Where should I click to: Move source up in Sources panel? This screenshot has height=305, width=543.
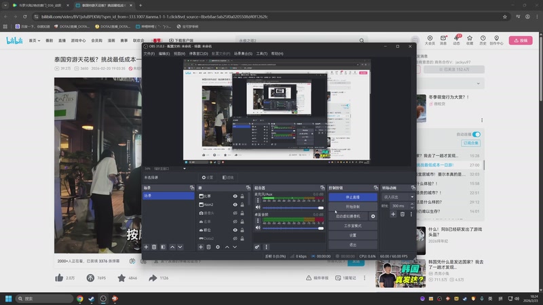pos(227,247)
